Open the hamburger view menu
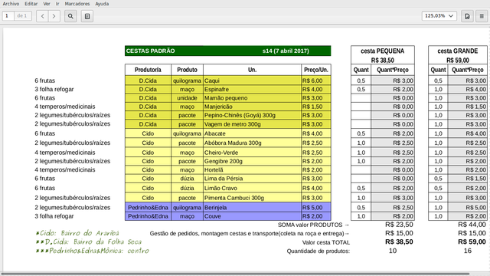Screen dimensions: 490x276 [482, 16]
